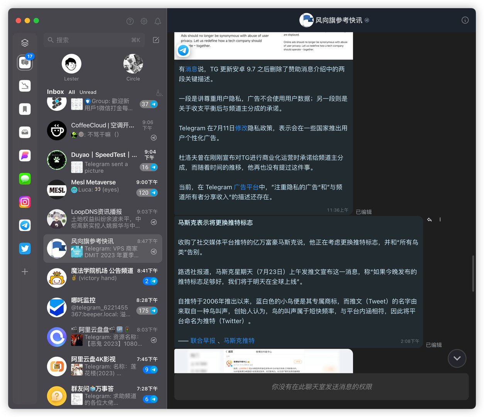484x417 pixels.
Task: Open the stacked layers icon in sidebar
Action: point(25,42)
